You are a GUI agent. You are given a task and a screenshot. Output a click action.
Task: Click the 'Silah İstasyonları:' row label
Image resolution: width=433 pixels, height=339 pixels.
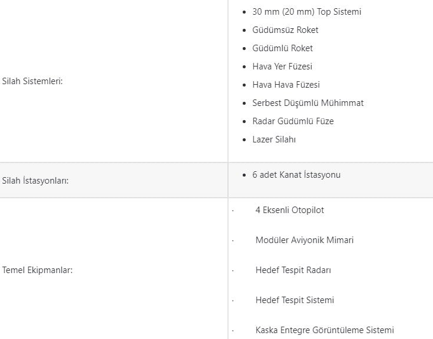pyautogui.click(x=35, y=181)
